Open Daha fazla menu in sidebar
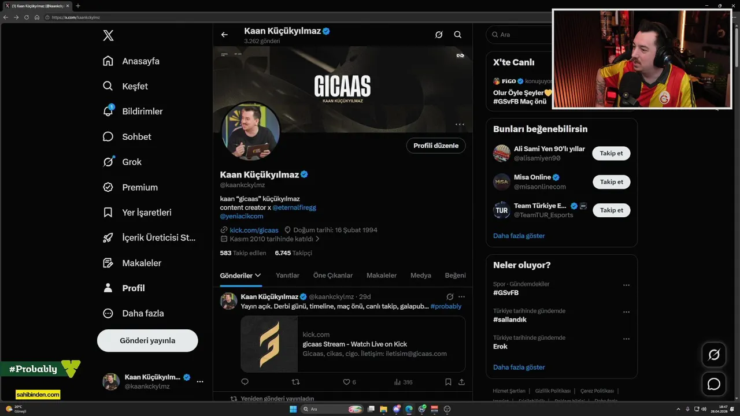The image size is (740, 416). [x=134, y=313]
